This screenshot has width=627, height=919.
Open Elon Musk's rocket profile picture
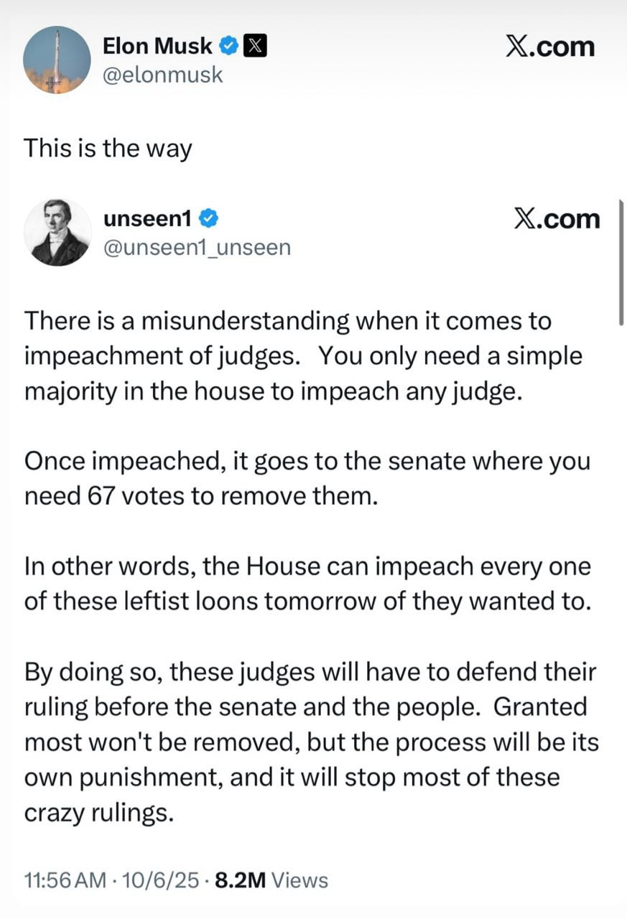click(57, 60)
